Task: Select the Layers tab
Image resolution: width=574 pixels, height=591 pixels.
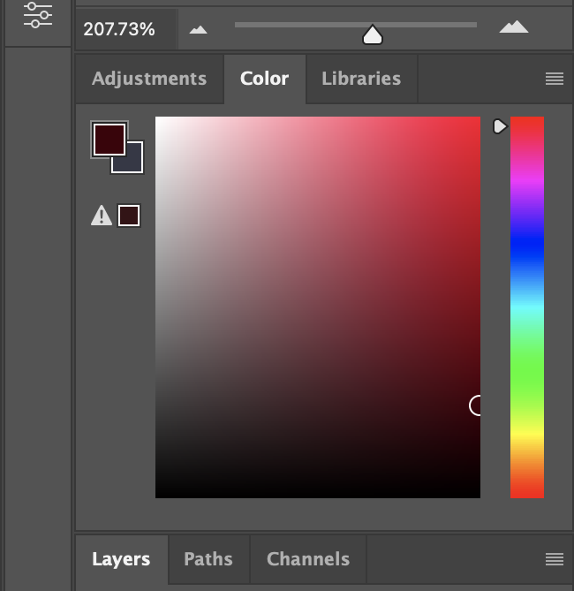Action: pyautogui.click(x=121, y=559)
